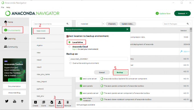This screenshot has height=110, width=194.
Task: Click the Backup as name field
Action: [99, 59]
